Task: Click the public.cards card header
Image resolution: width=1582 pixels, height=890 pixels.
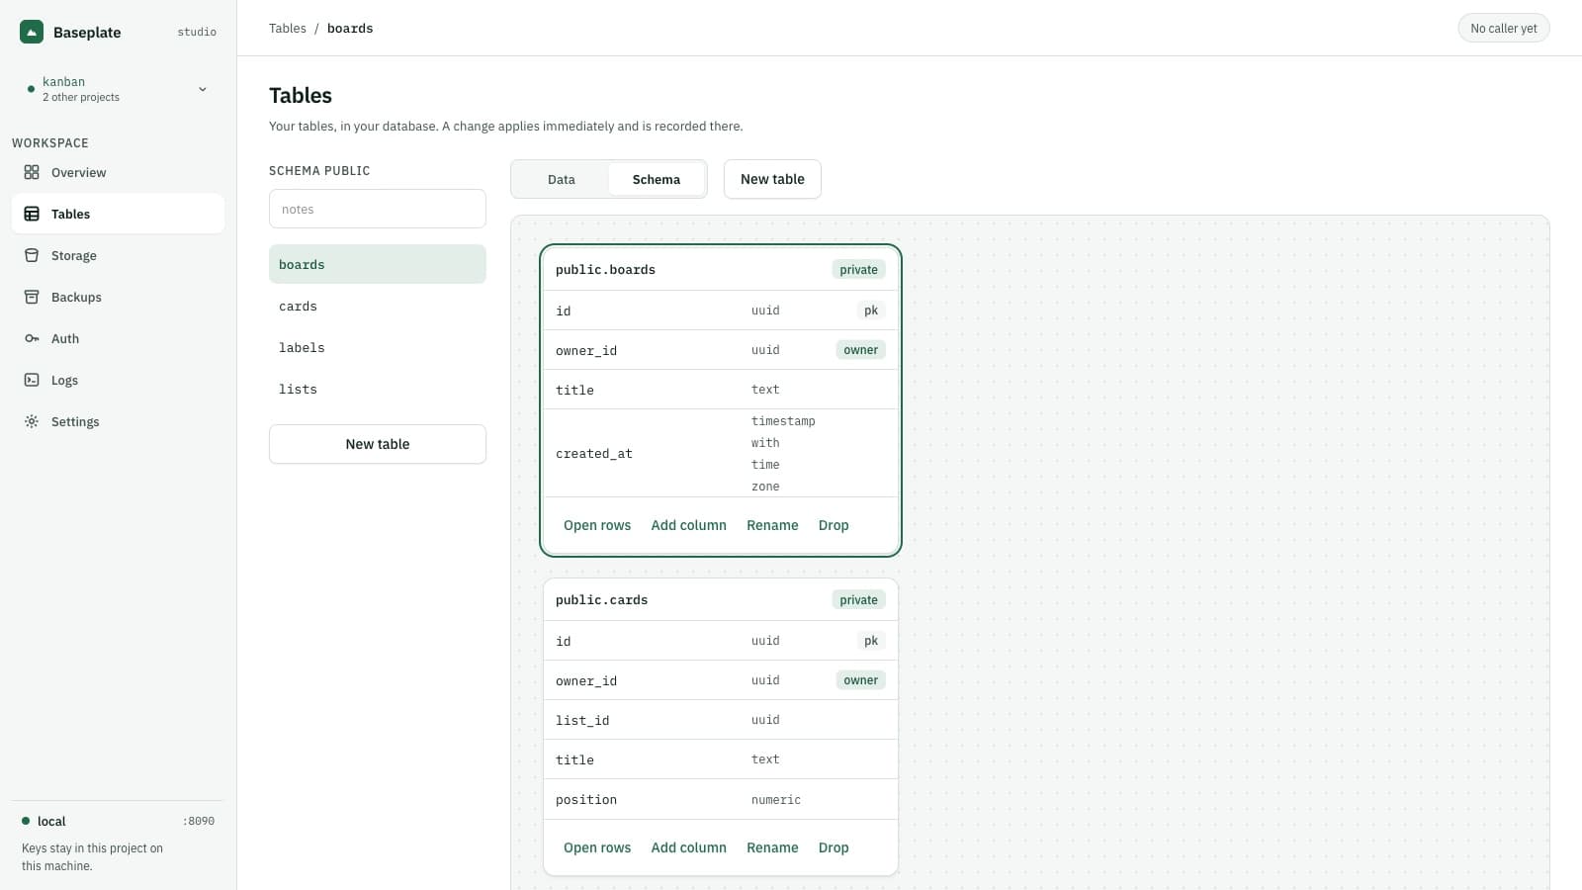Action: [x=721, y=600]
